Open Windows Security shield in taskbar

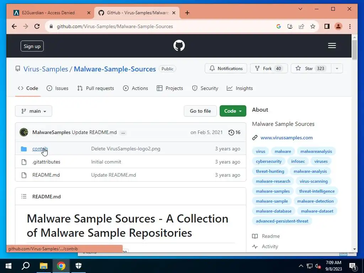(79, 266)
